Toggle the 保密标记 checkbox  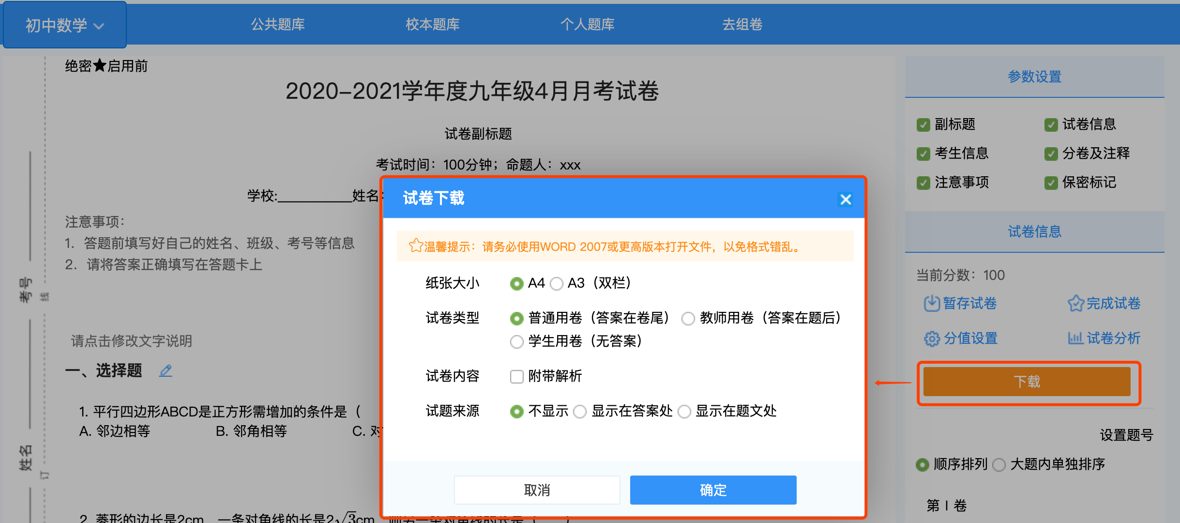point(1051,183)
